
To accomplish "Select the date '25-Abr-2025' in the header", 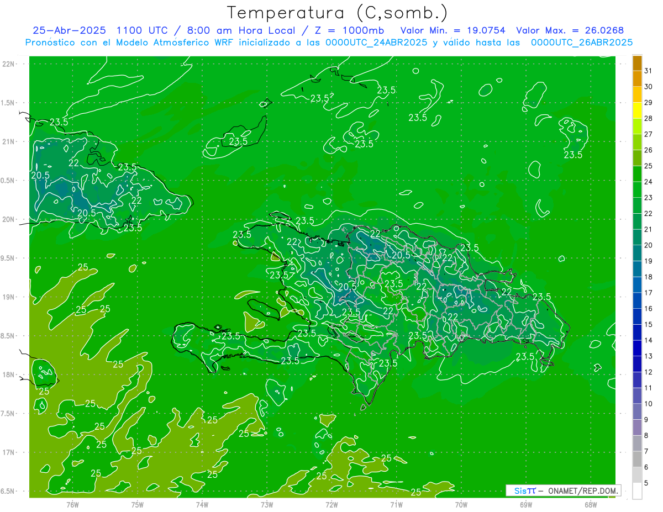I will pyautogui.click(x=69, y=30).
